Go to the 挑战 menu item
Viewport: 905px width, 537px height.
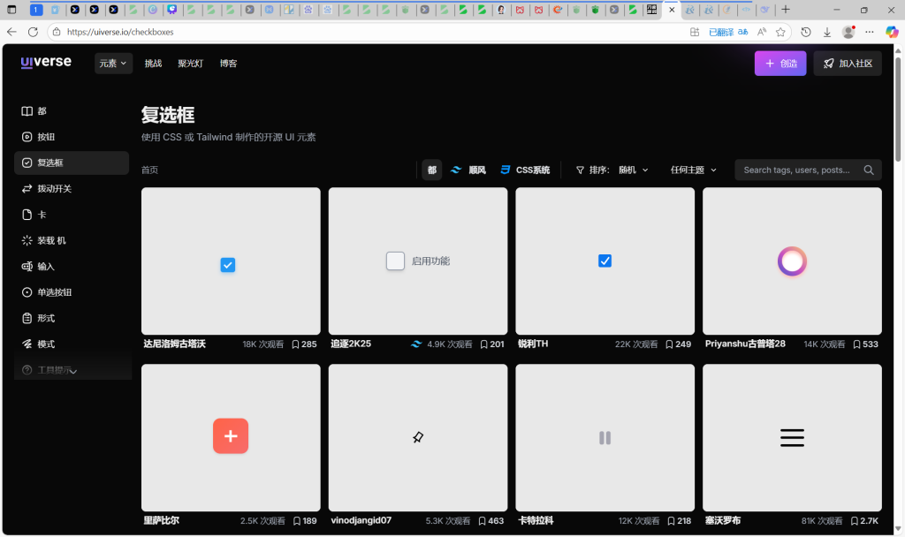click(x=152, y=64)
